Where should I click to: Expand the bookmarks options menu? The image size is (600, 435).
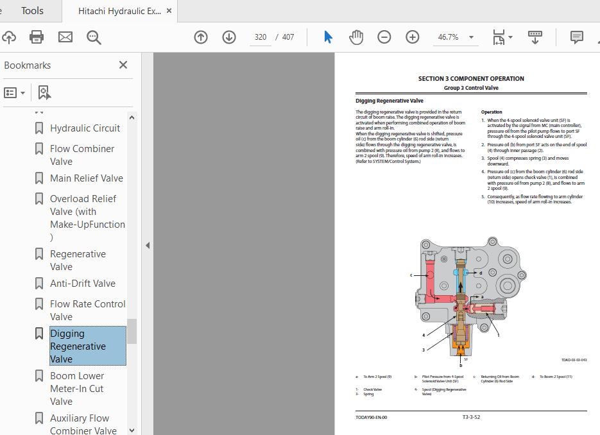[x=15, y=93]
